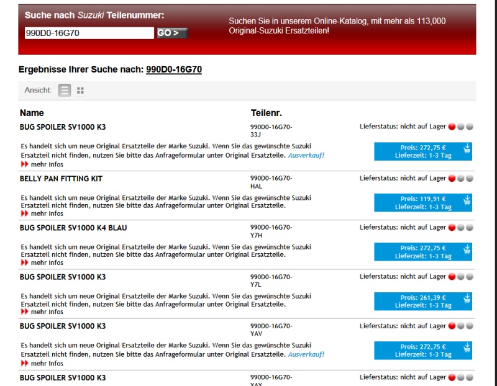Switch to list view layout
497x386 pixels.
(x=65, y=91)
